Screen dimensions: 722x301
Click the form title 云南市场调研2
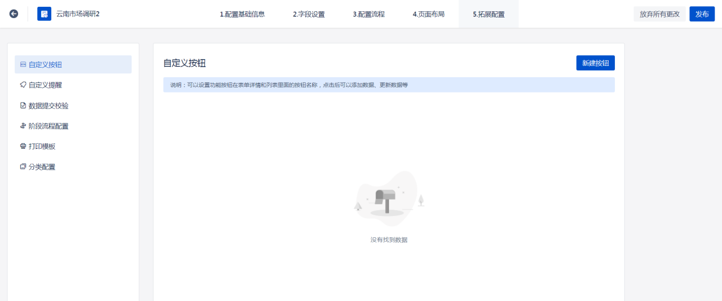point(78,14)
